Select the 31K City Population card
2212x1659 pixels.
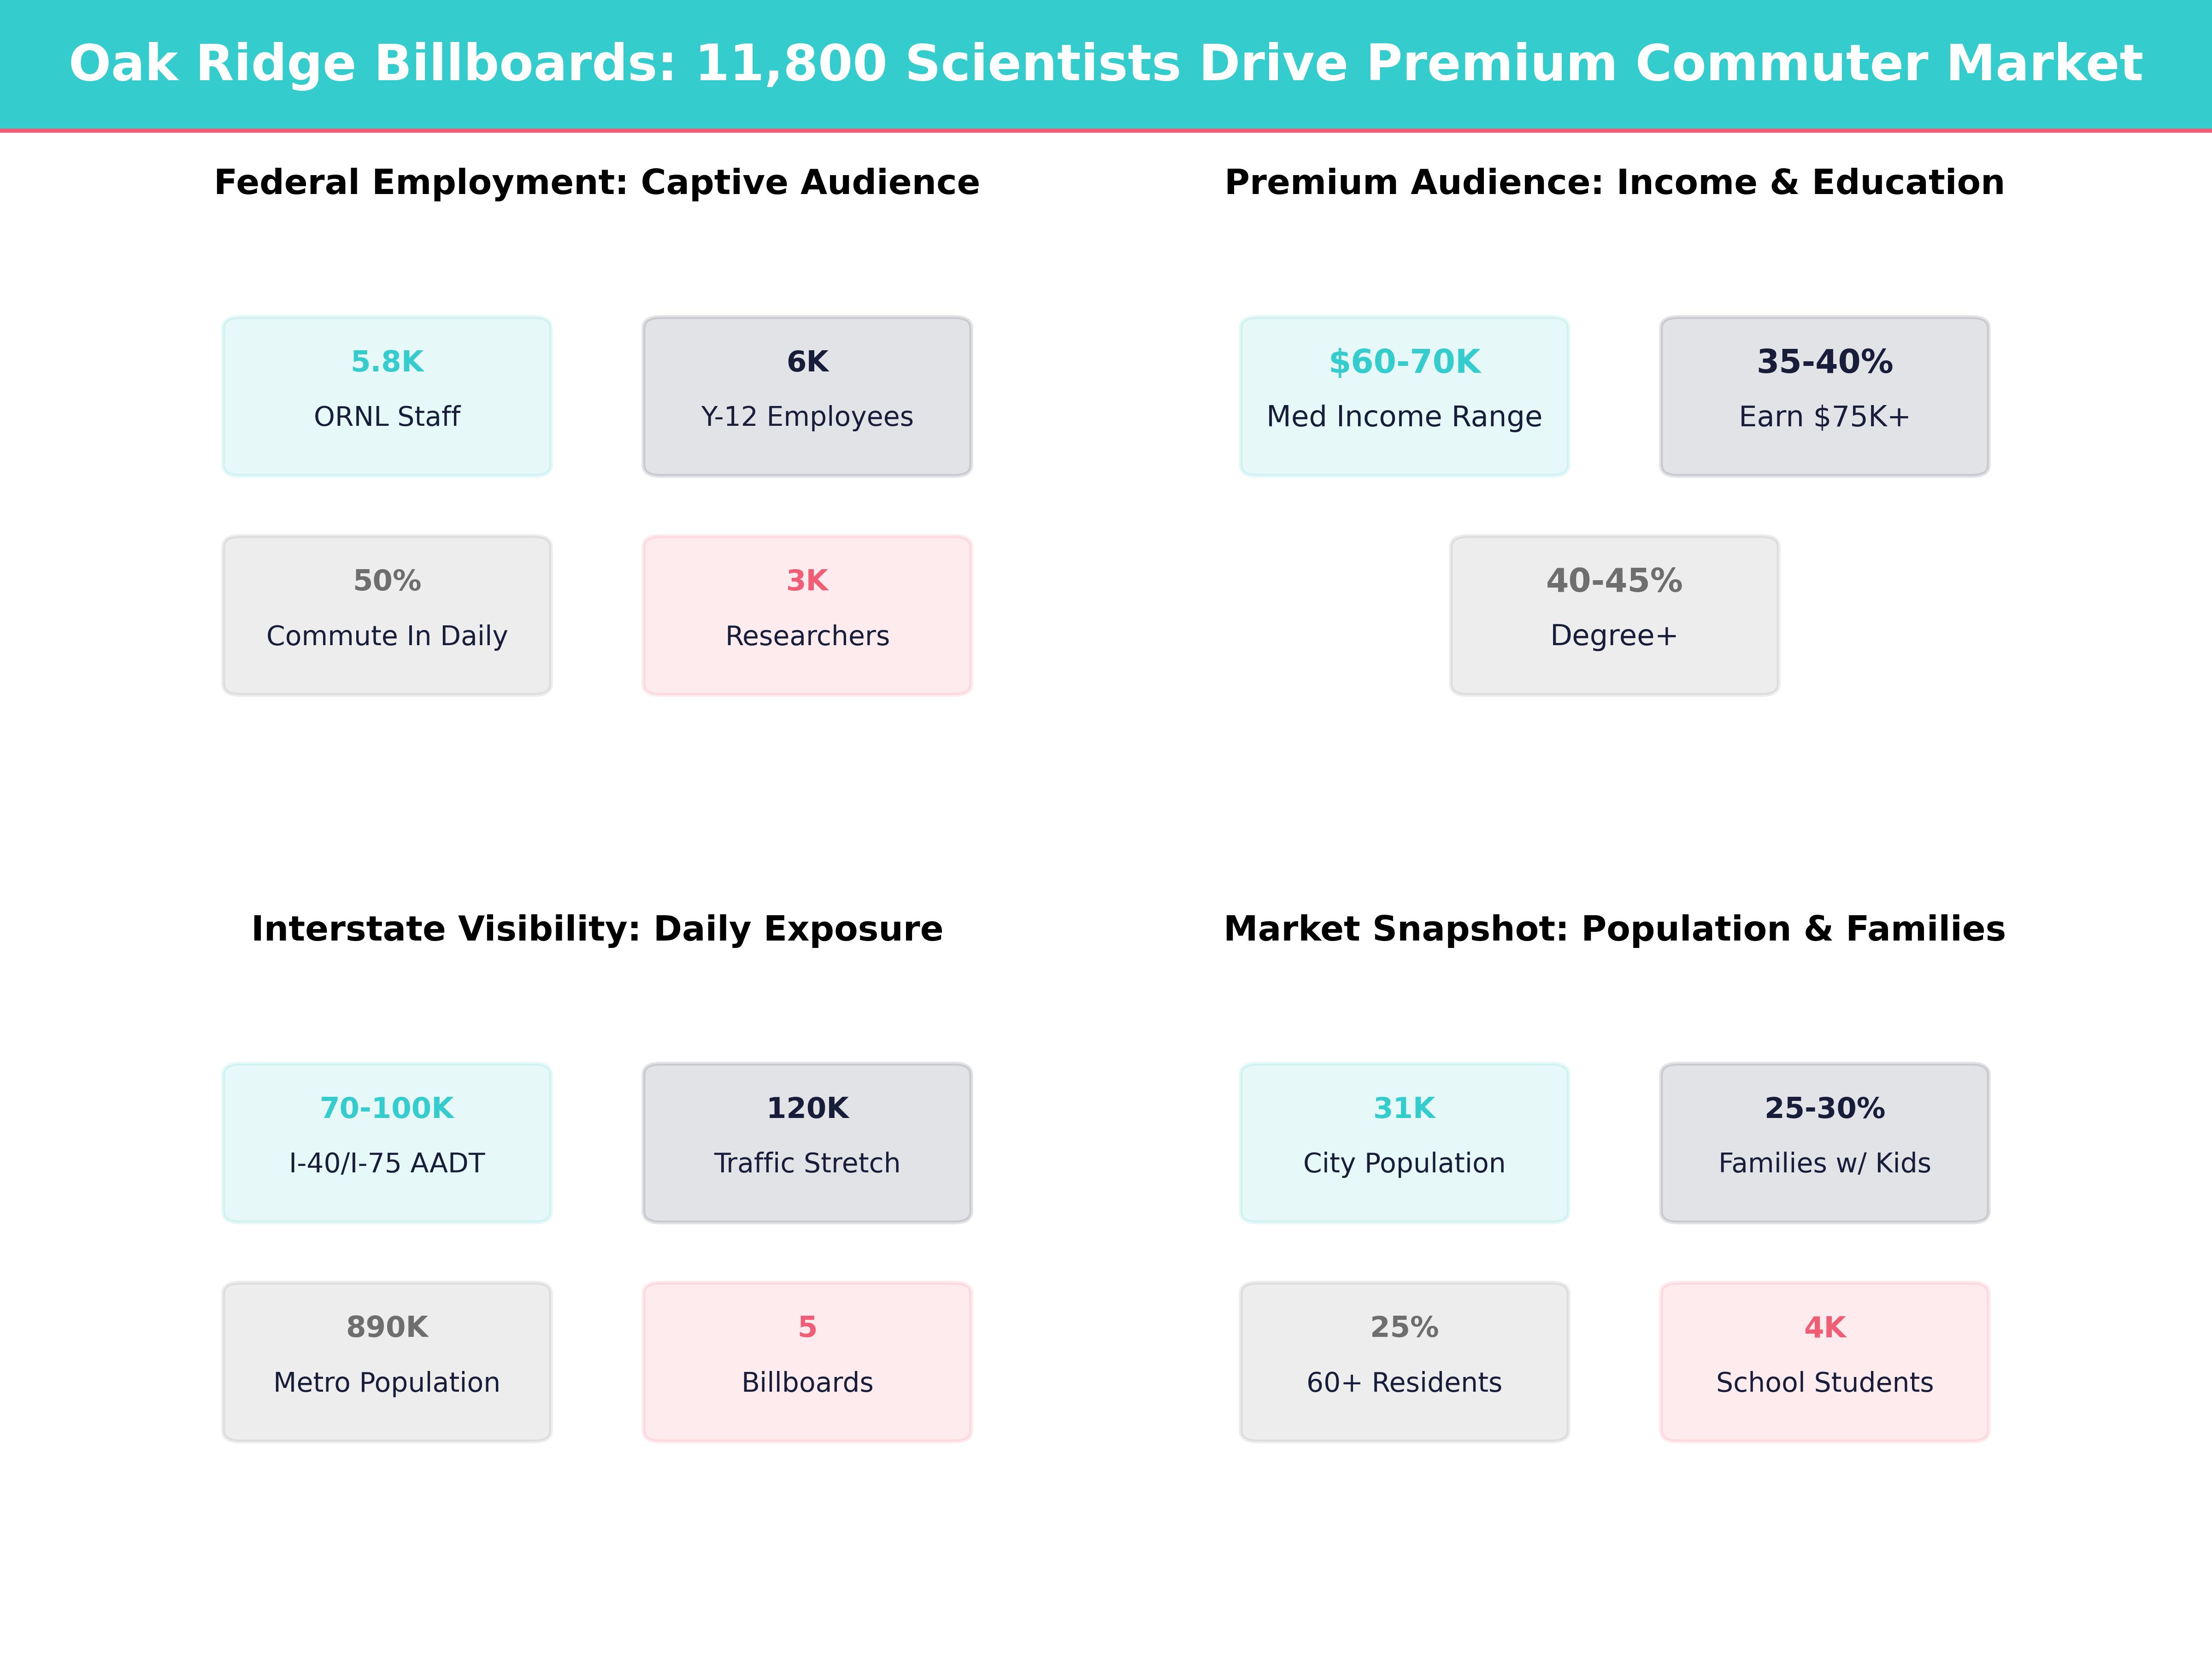click(1404, 1142)
